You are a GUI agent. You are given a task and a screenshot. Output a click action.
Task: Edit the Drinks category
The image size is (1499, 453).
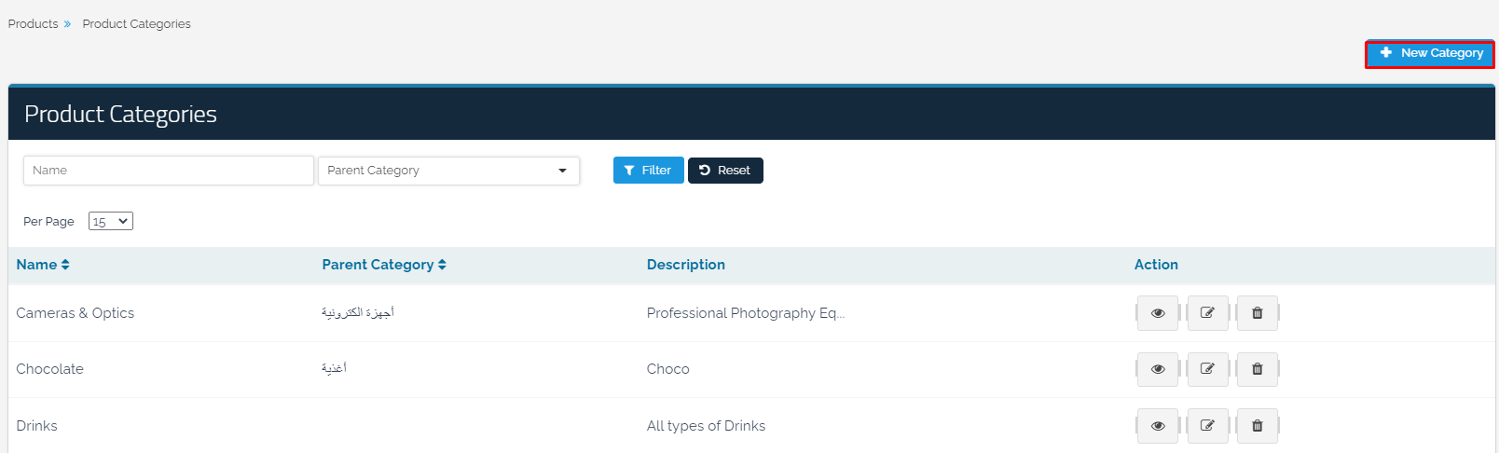pyautogui.click(x=1207, y=426)
